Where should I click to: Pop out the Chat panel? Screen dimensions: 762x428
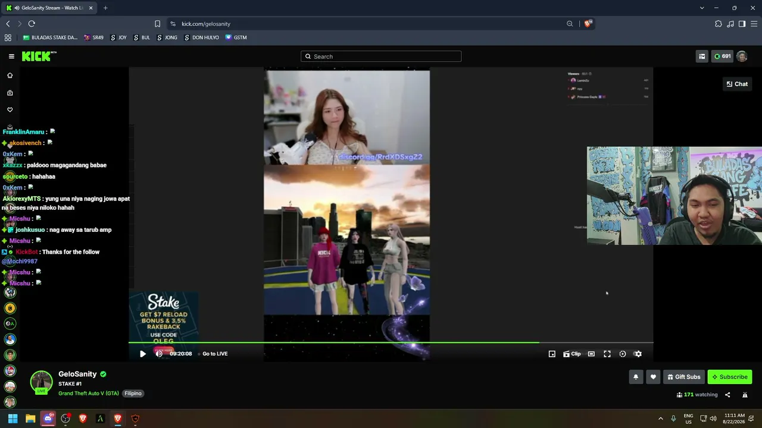pyautogui.click(x=737, y=84)
